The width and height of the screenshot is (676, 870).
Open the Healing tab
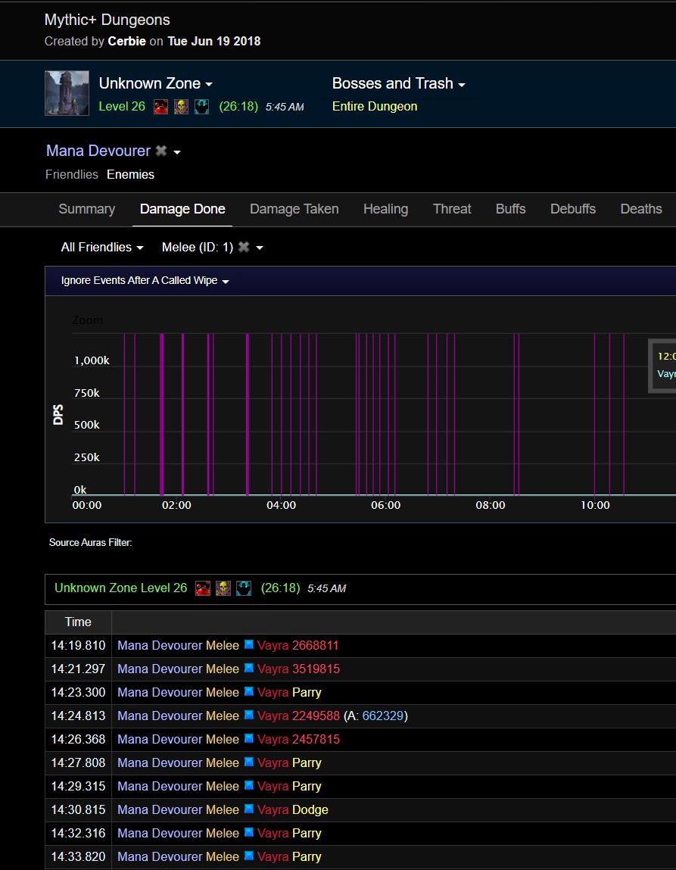385,210
